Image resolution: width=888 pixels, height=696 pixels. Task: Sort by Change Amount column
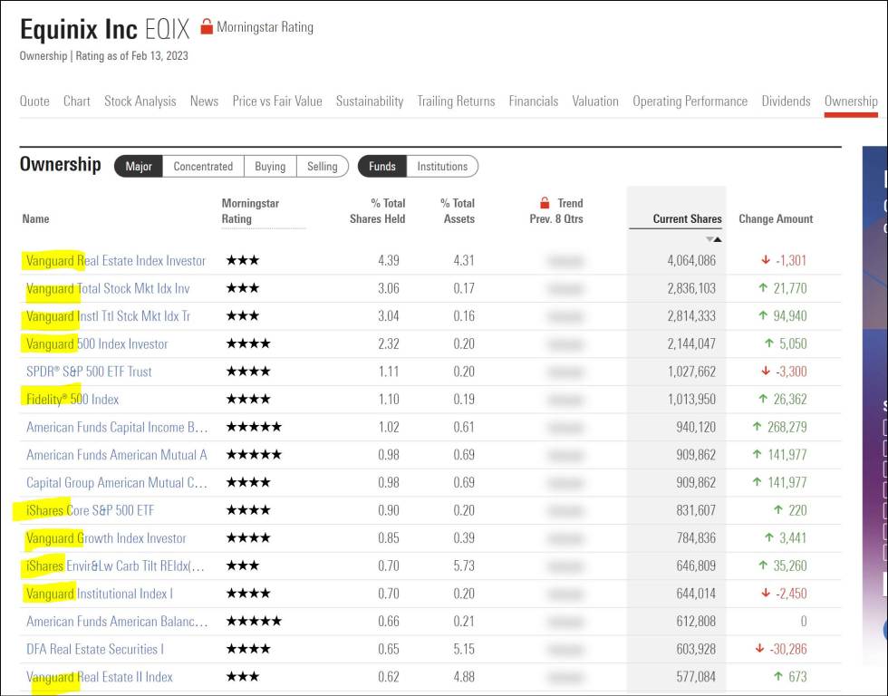[x=776, y=219]
